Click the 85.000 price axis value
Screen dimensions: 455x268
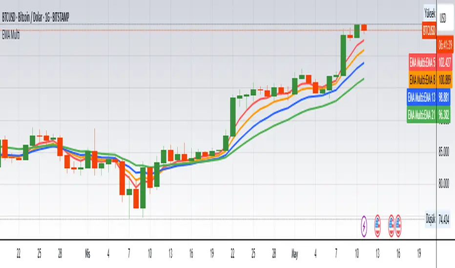[444, 152]
